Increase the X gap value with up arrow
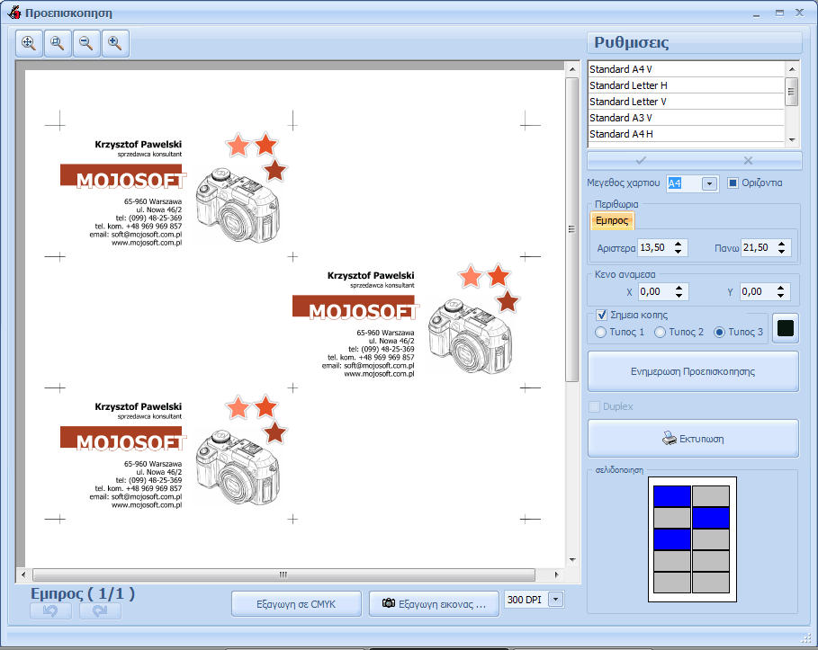The width and height of the screenshot is (818, 650). point(679,288)
